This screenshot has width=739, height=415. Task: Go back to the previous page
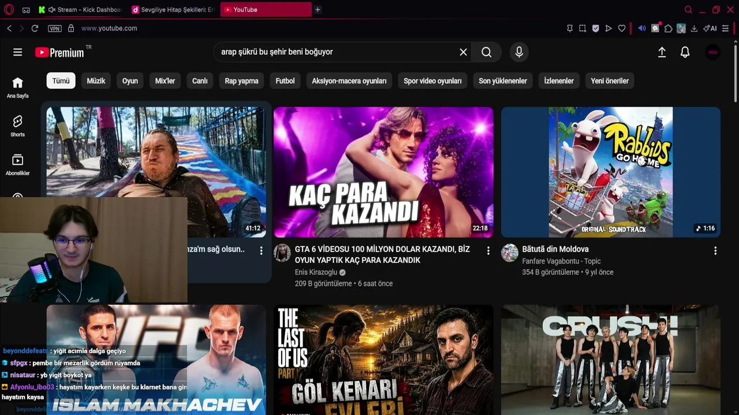(x=9, y=28)
